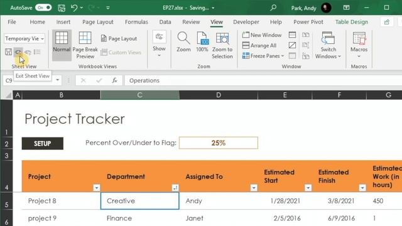Click the Save icon in title bar

pos(62,8)
